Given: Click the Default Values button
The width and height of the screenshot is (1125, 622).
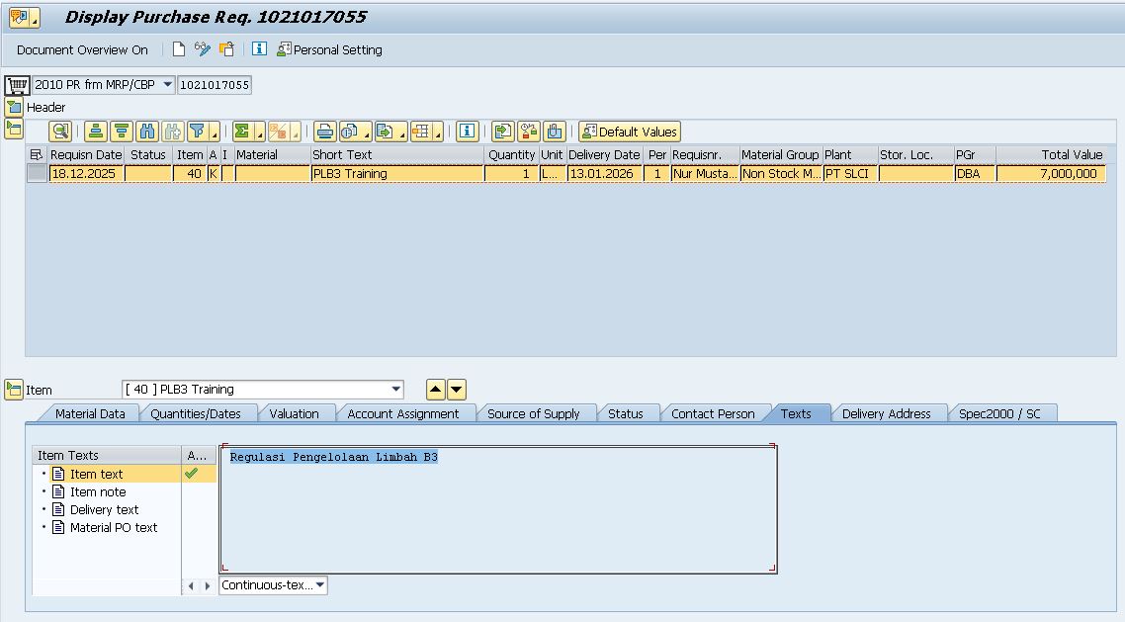Looking at the screenshot, I should pyautogui.click(x=630, y=132).
